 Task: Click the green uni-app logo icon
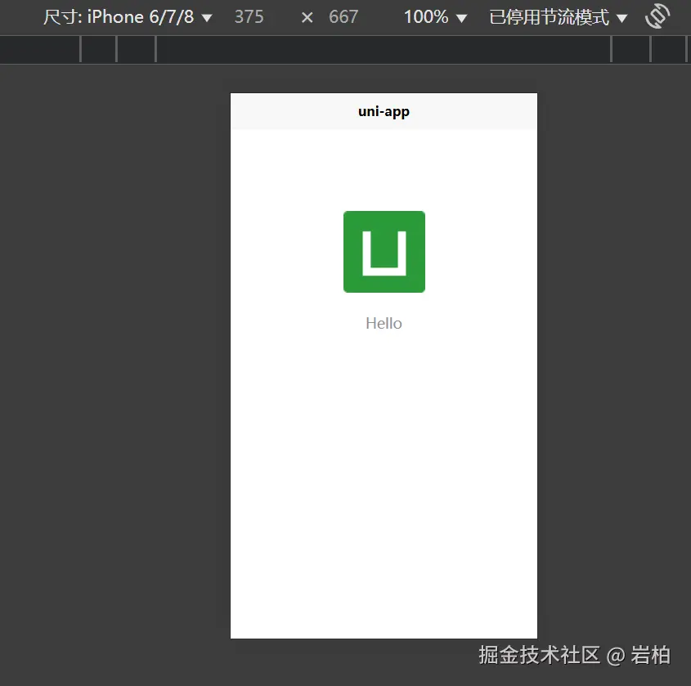click(x=384, y=251)
